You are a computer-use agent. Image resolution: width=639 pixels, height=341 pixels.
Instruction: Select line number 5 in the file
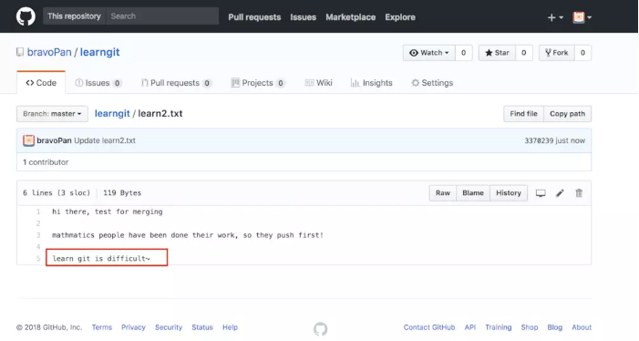point(38,258)
